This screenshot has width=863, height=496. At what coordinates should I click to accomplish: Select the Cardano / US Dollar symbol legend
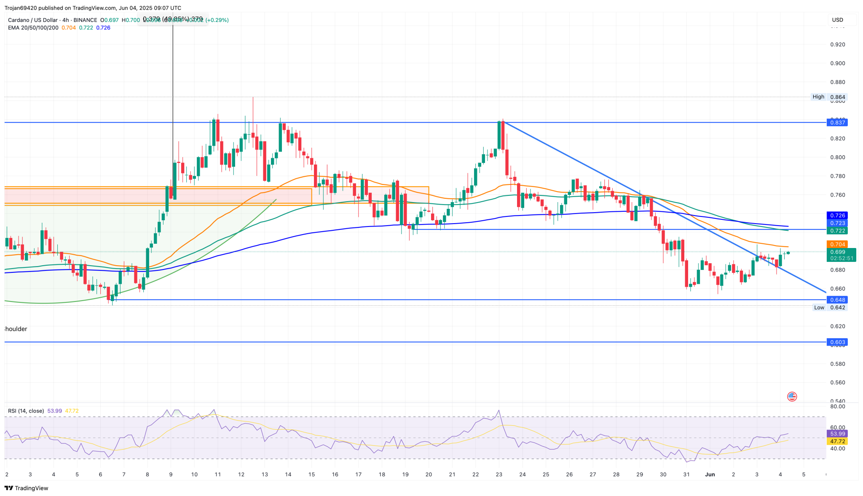click(x=53, y=20)
